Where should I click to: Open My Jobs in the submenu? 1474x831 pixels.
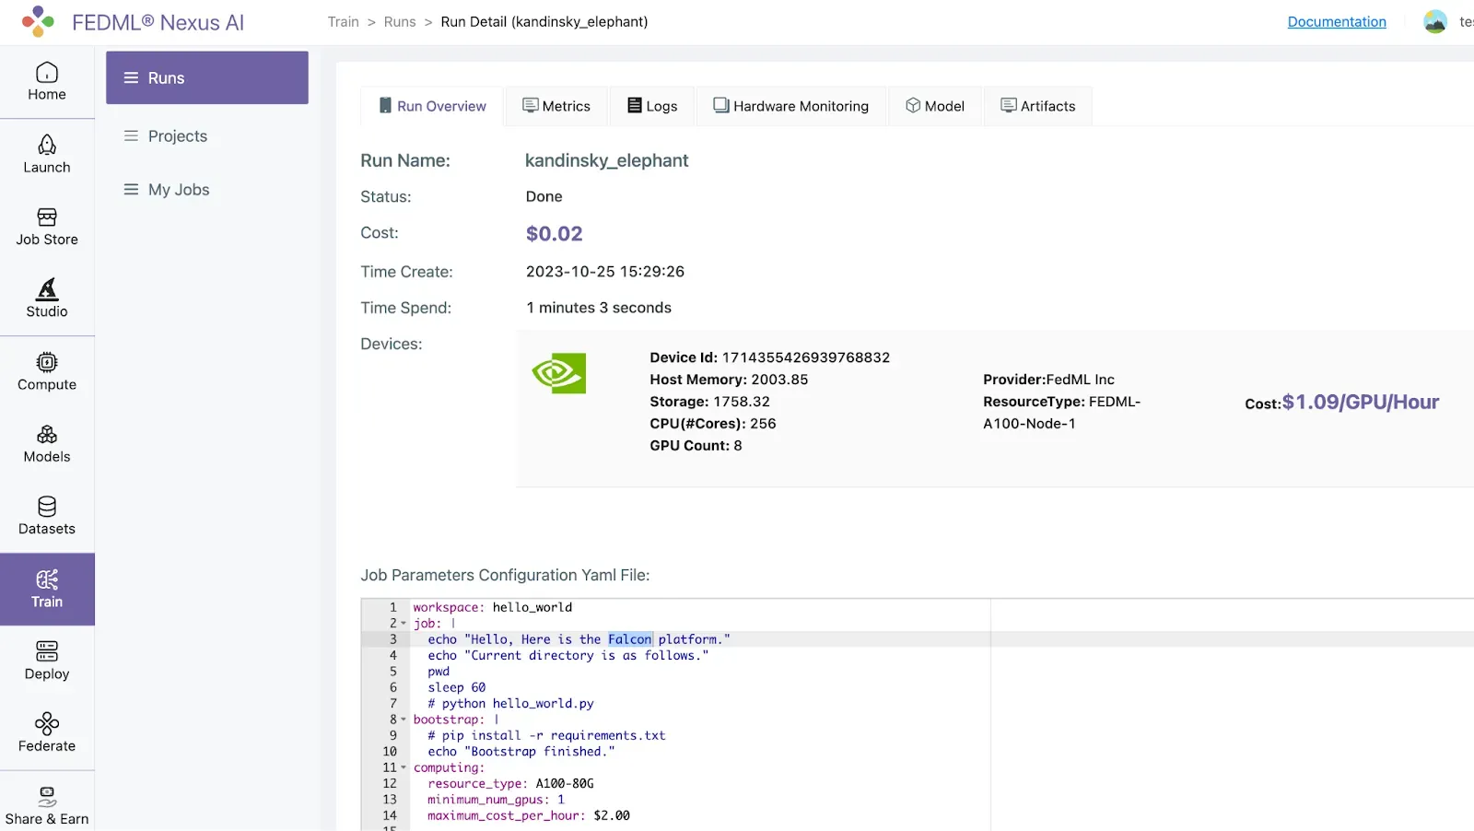[179, 190]
